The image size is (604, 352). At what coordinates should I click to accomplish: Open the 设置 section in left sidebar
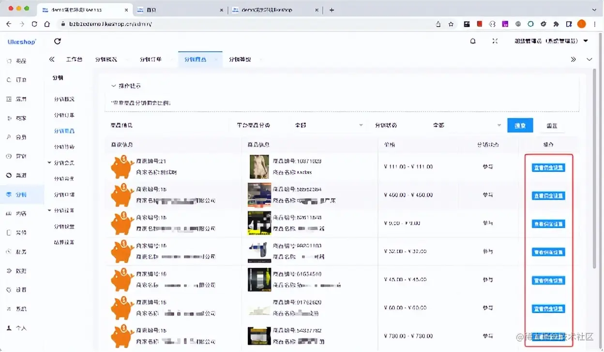pos(16,290)
